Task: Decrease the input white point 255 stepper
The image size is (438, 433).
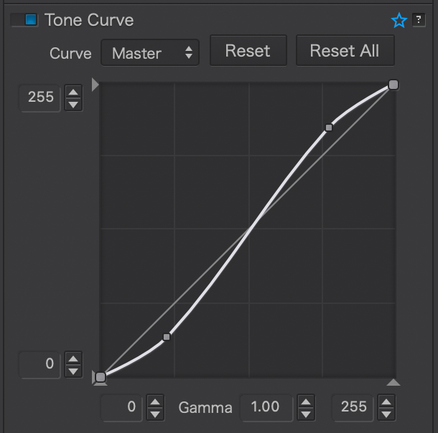Action: 386,414
